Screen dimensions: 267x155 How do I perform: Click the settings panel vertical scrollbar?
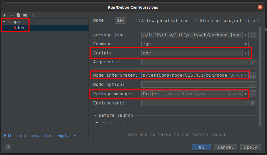coord(260,76)
